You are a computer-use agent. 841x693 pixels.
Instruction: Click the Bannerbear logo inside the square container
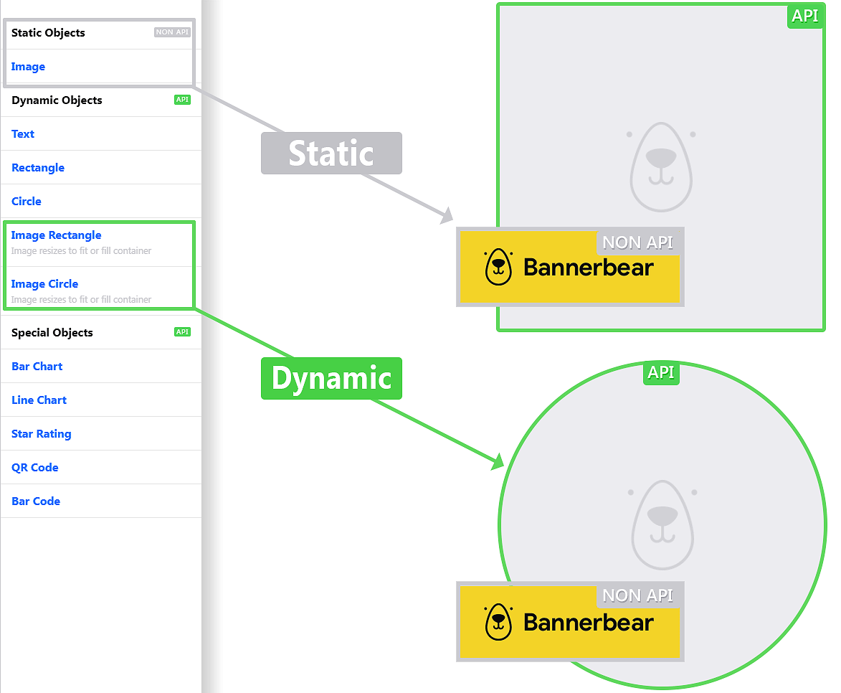(569, 268)
